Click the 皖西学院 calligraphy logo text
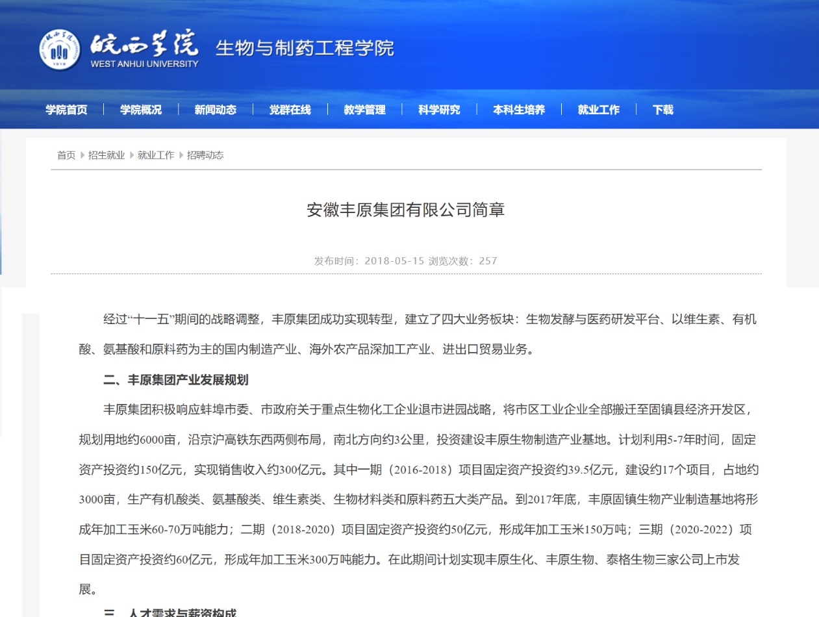819x617 pixels. [x=144, y=44]
